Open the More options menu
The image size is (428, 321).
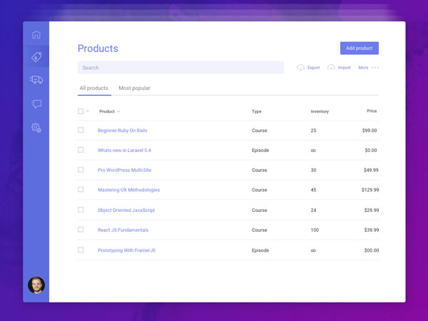coord(369,68)
